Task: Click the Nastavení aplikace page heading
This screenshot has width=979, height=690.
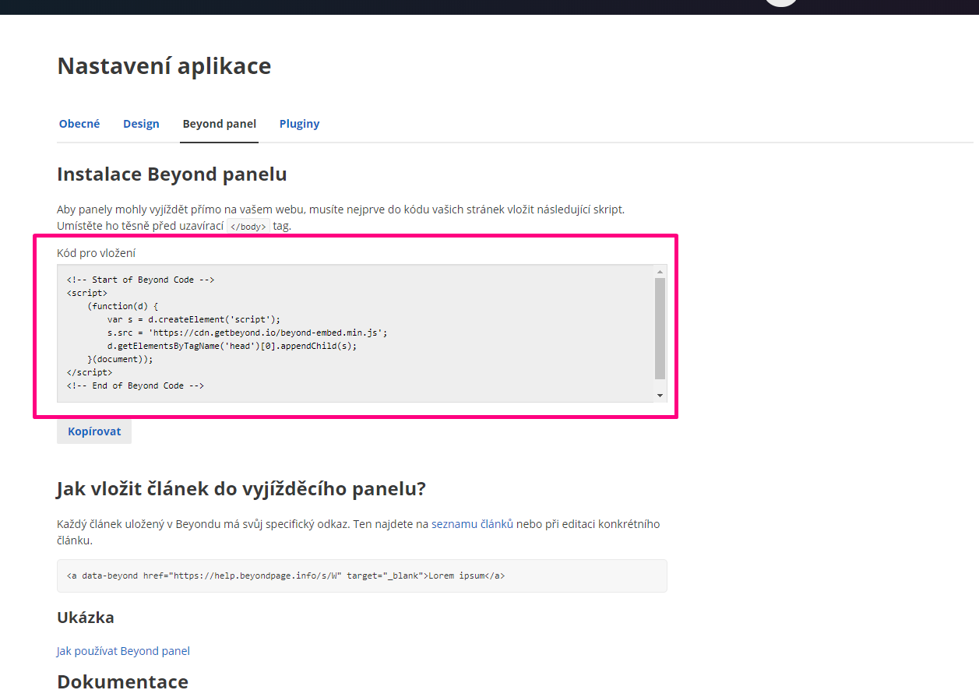Action: coord(164,66)
